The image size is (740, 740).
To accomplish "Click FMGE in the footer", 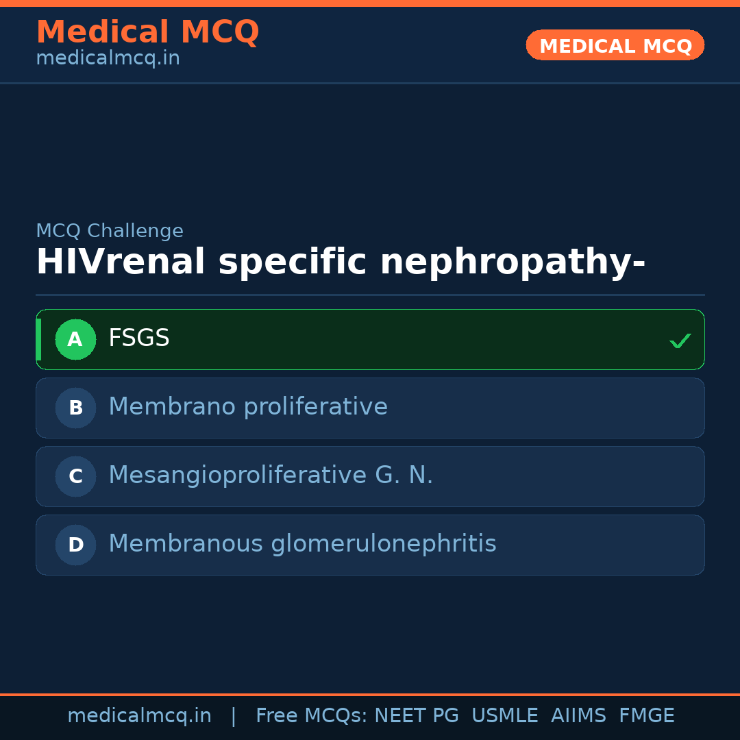I will pos(647,716).
